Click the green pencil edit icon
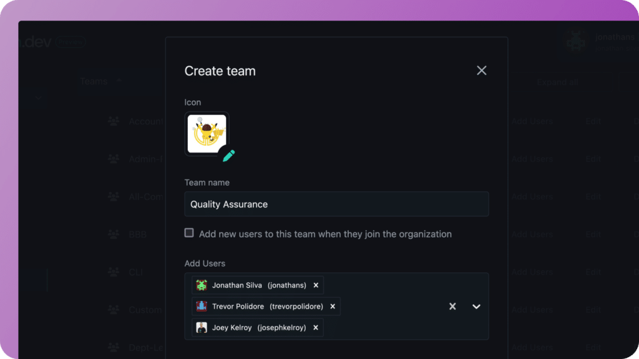Screen dimensions: 639x359 (228, 155)
